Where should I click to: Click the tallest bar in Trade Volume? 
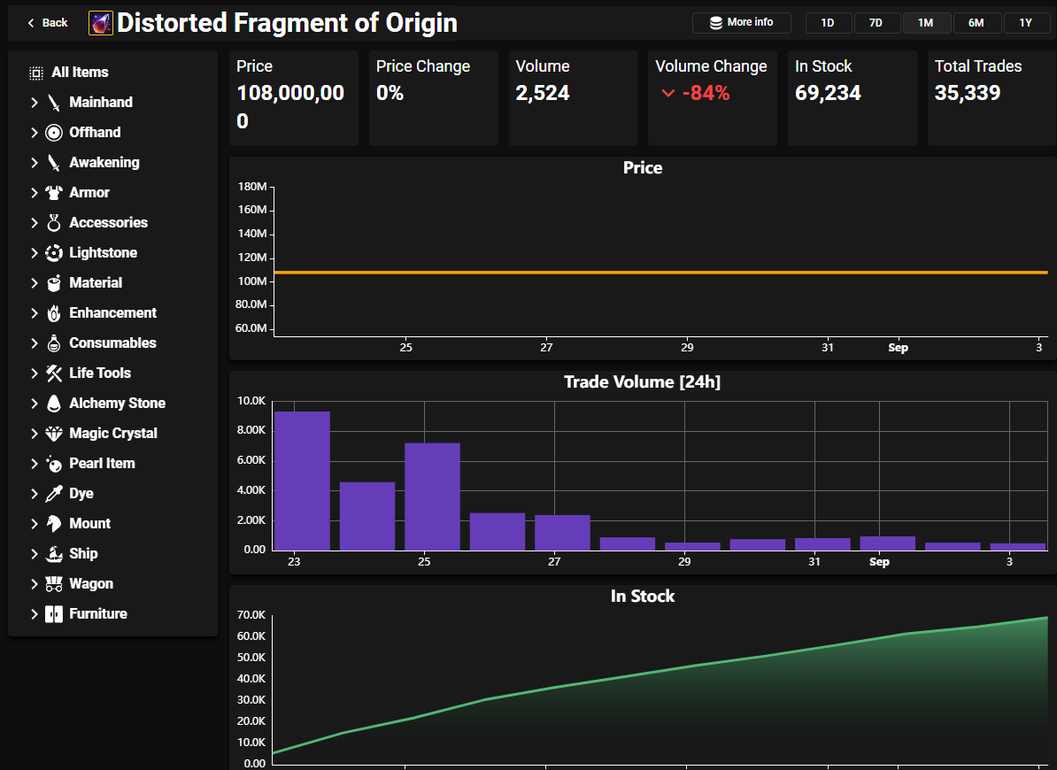[302, 481]
